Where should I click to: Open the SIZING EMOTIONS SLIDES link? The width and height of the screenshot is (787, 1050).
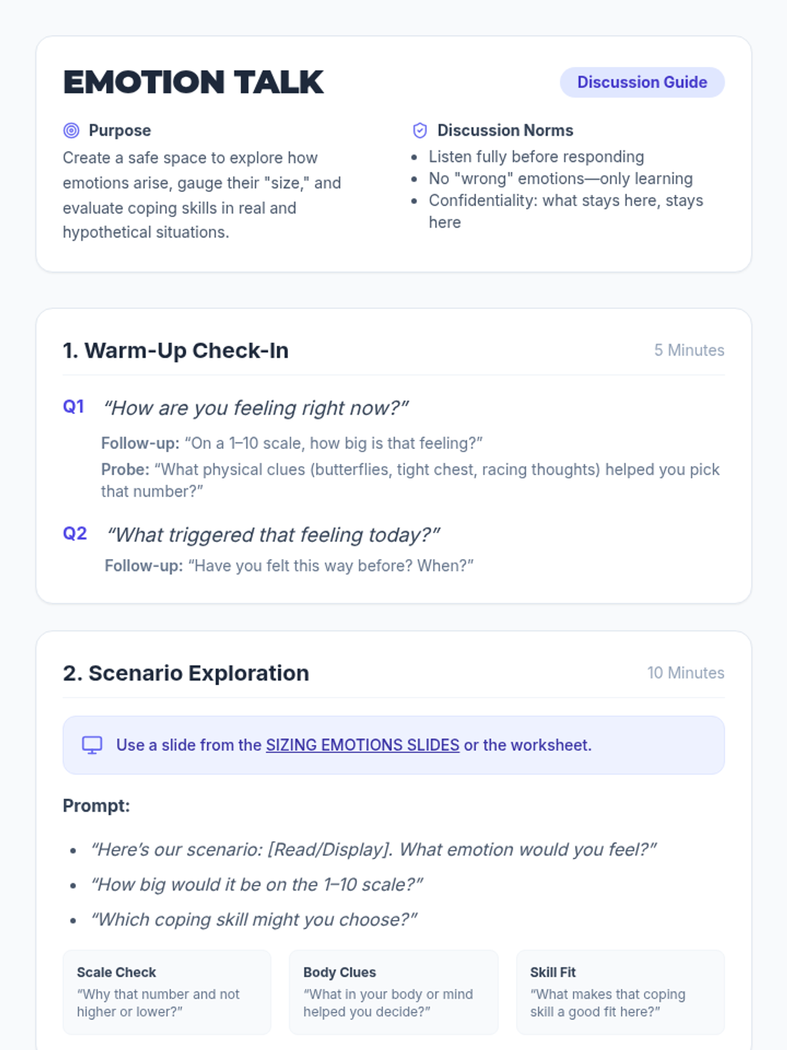coord(363,745)
